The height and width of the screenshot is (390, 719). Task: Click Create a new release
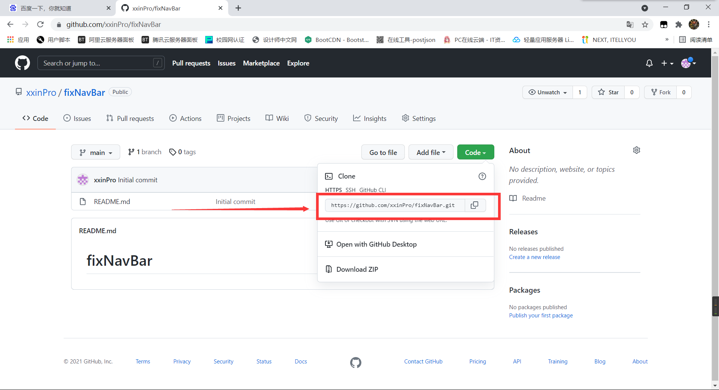click(x=534, y=257)
